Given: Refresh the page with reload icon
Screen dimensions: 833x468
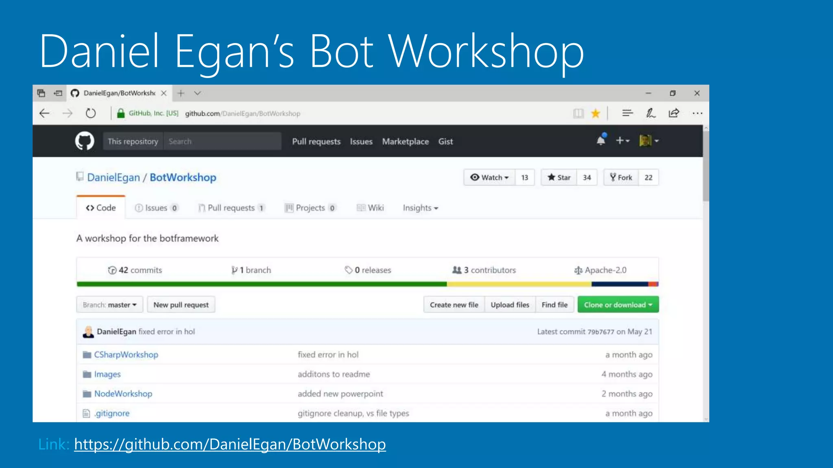Looking at the screenshot, I should tap(91, 113).
